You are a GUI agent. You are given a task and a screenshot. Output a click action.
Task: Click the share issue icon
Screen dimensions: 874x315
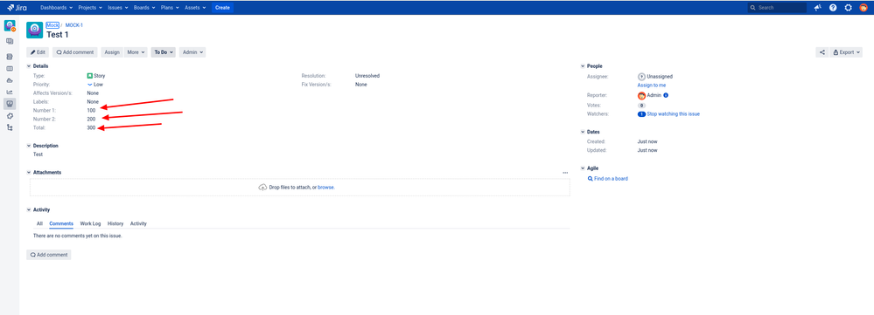(x=822, y=52)
